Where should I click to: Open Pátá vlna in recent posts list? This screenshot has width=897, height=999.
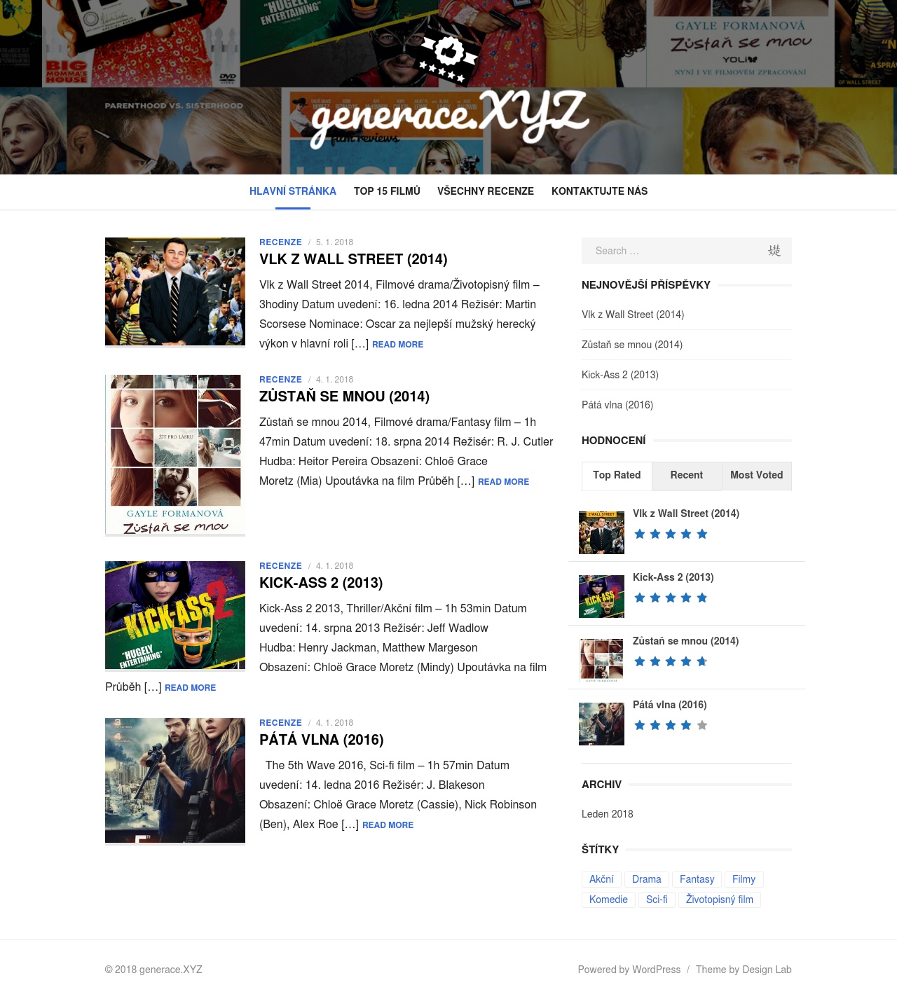[617, 405]
